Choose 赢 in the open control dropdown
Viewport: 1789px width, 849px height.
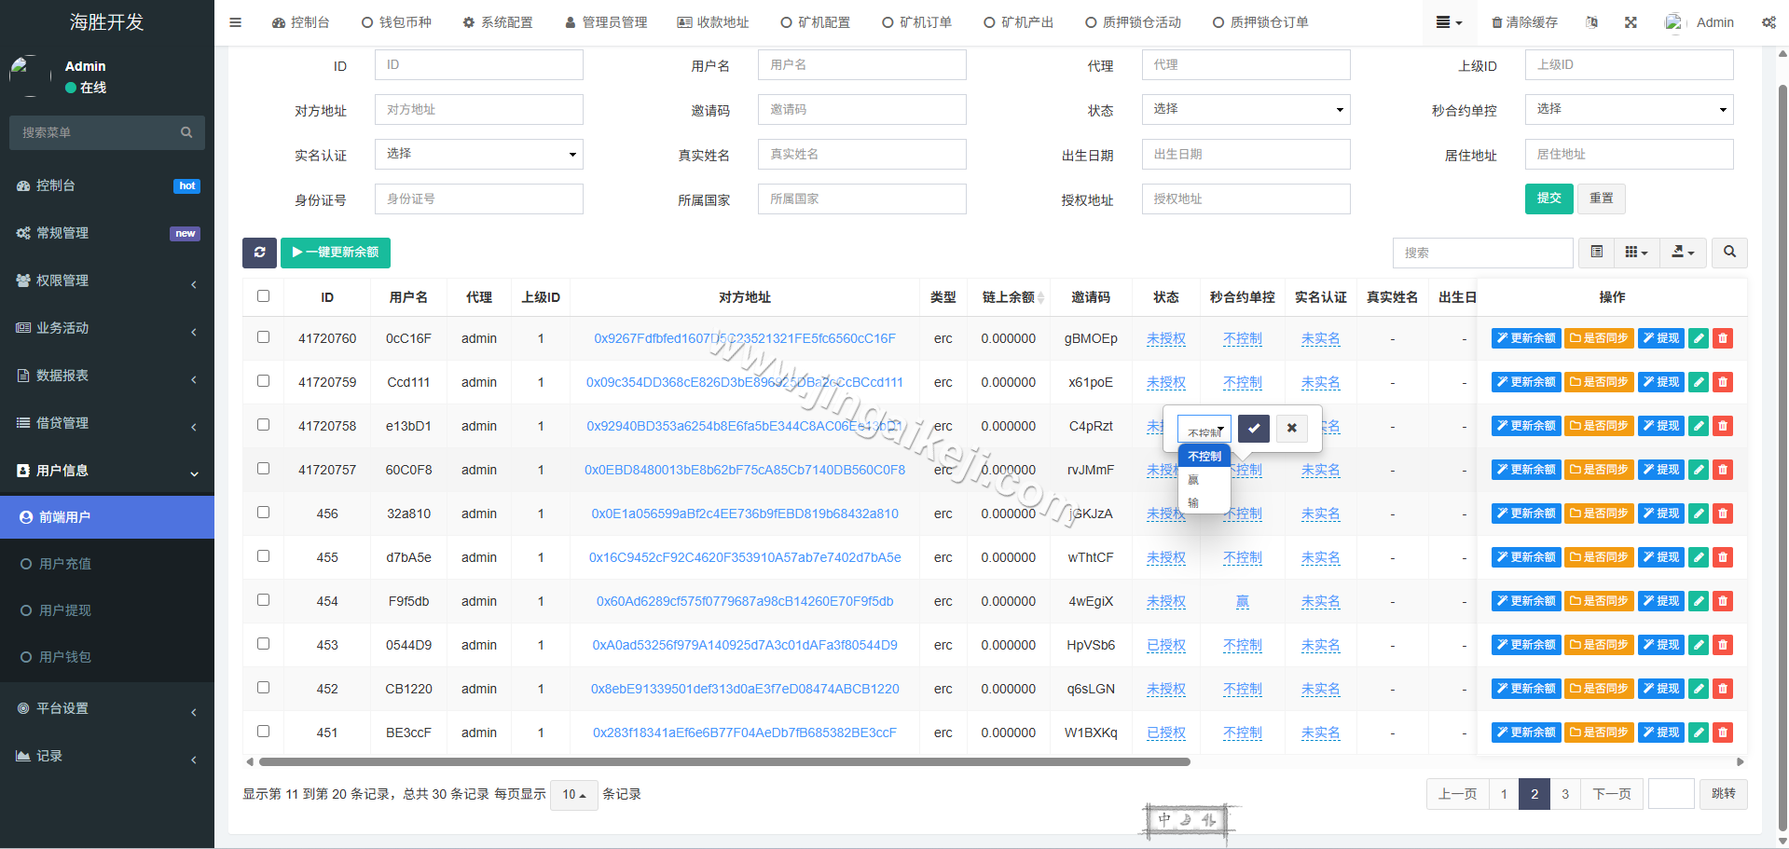tap(1191, 479)
